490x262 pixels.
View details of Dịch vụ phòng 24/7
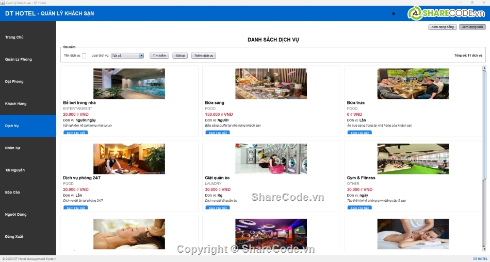[x=76, y=208]
